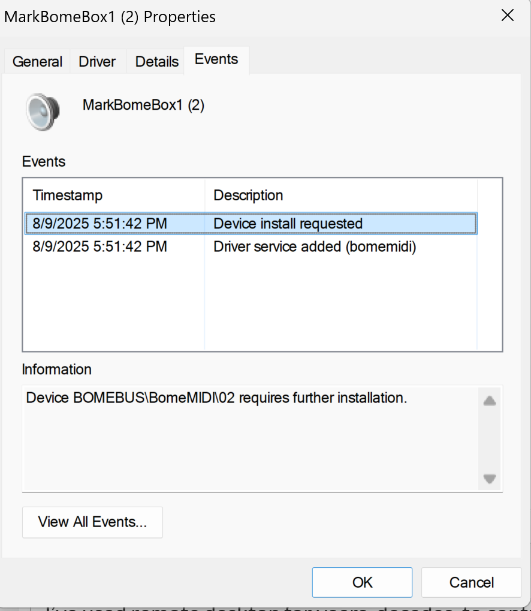
Task: Open View All Events
Action: click(92, 522)
